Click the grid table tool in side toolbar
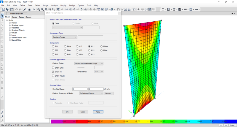This screenshot has height=127, width=237. 2,83
